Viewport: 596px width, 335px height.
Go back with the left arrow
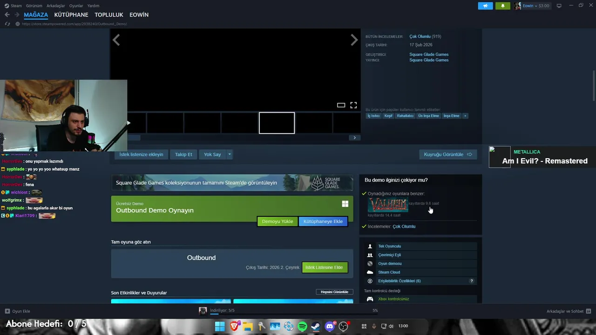click(7, 15)
